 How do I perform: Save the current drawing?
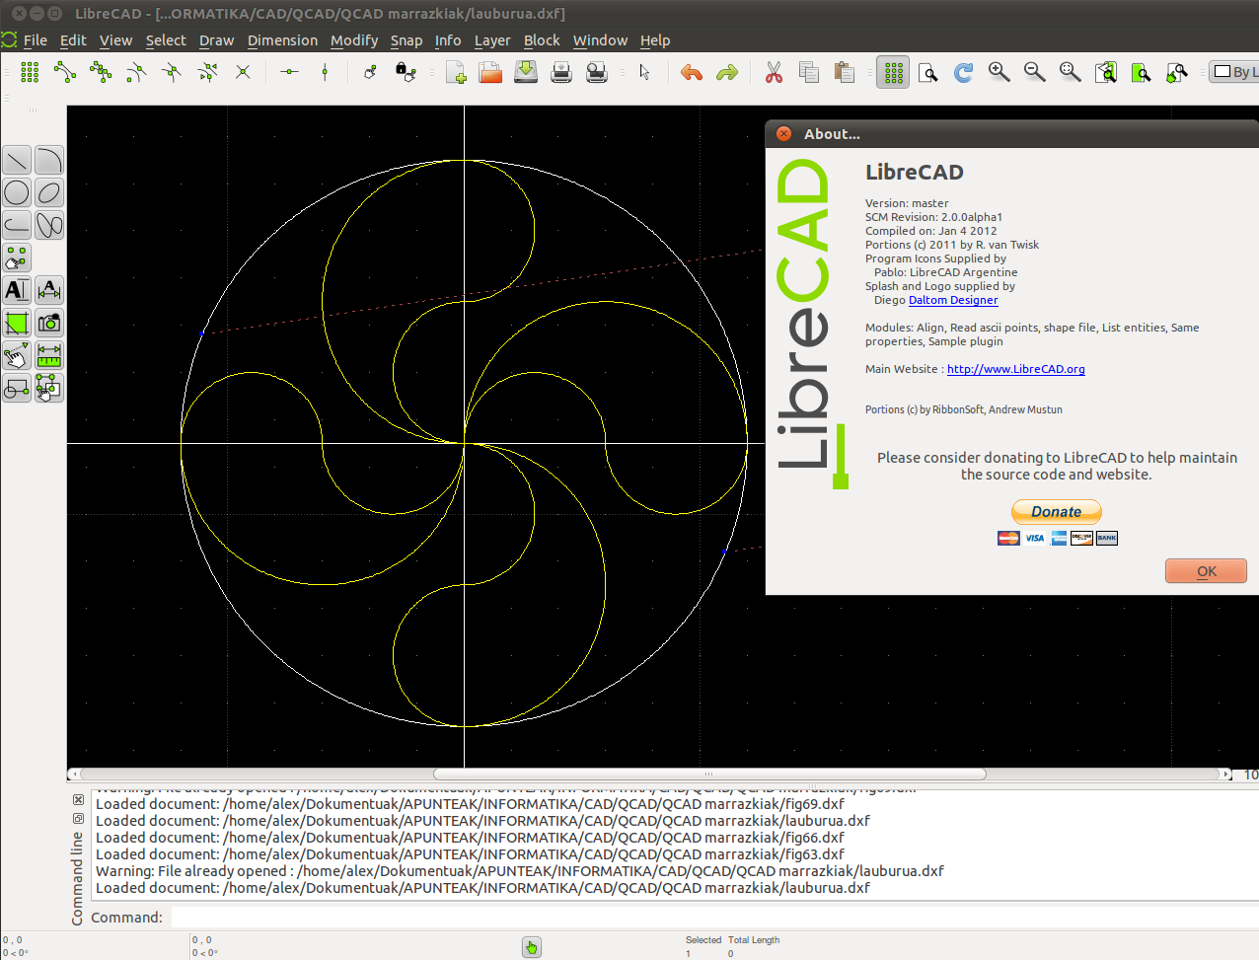[526, 72]
